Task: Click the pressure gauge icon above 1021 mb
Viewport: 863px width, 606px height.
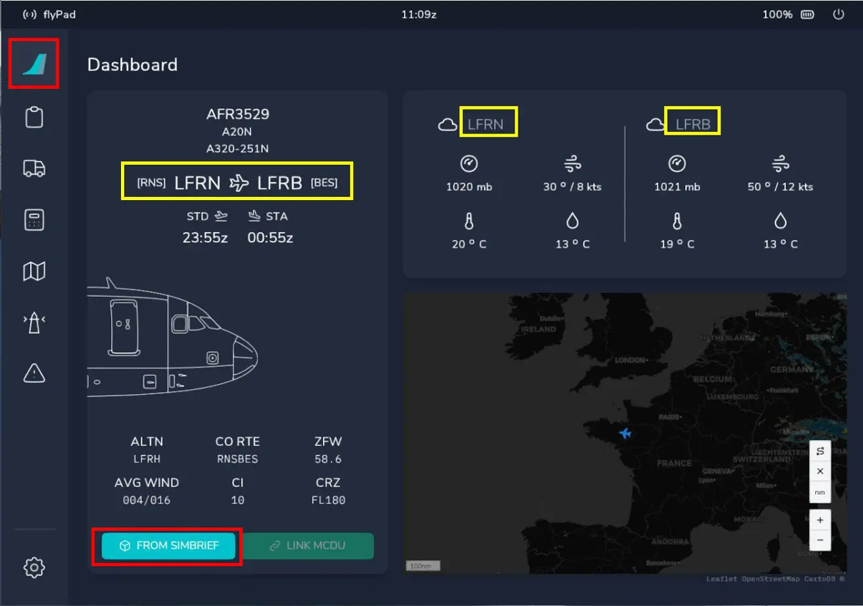Action: click(x=677, y=163)
